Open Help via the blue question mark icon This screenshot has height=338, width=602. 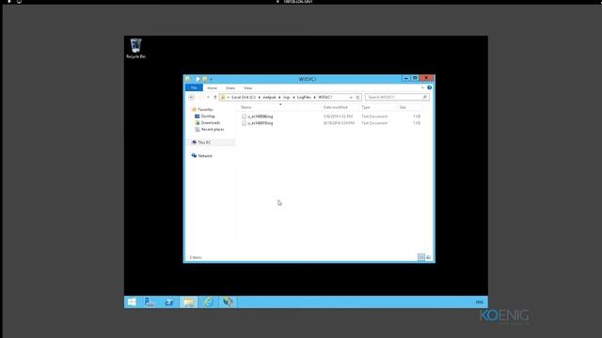tap(429, 87)
